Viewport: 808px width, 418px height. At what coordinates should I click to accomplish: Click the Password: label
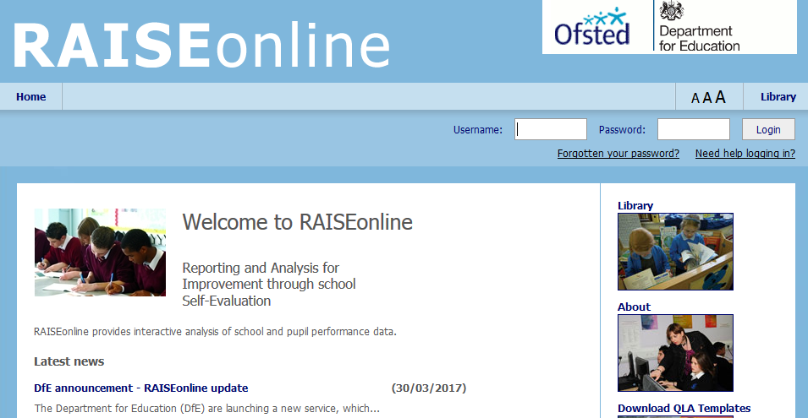point(622,130)
